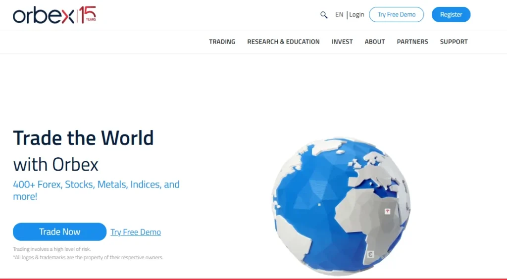Open the SUPPORT menu

454,42
